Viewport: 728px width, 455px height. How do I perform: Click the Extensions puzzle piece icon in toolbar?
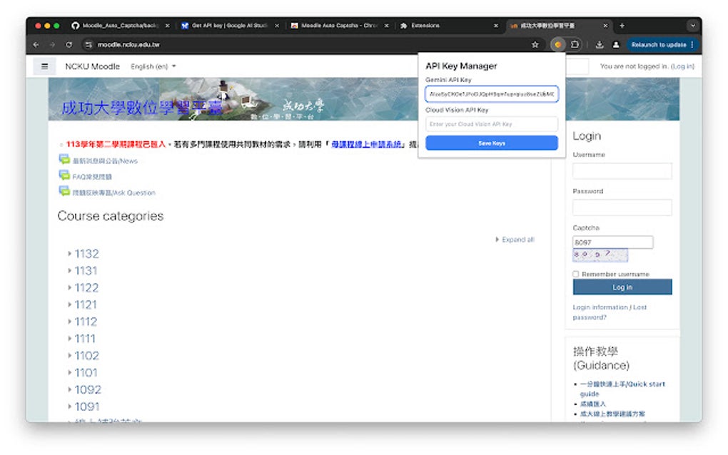coord(575,44)
